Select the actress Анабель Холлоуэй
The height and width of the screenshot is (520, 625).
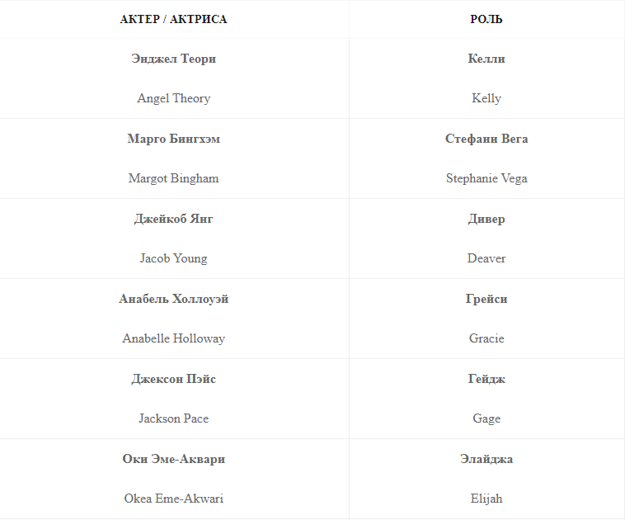click(x=173, y=299)
